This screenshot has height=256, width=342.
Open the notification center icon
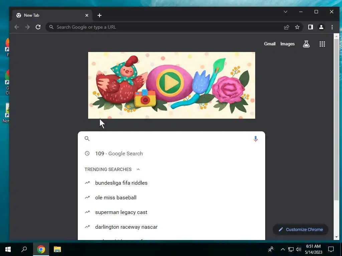click(331, 249)
